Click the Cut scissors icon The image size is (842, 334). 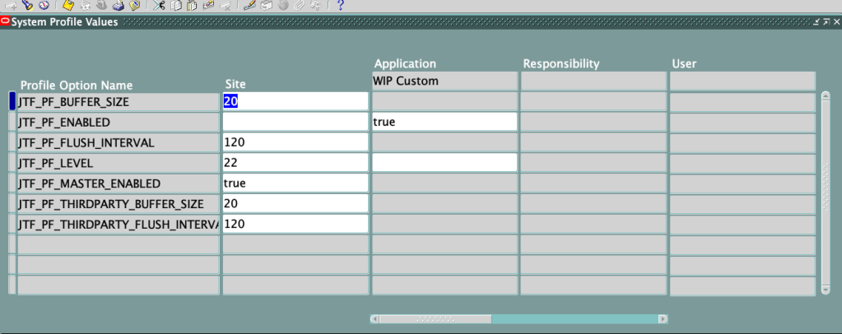pos(159,5)
